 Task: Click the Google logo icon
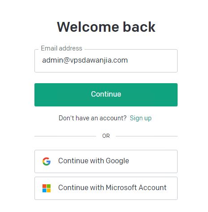point(47,161)
